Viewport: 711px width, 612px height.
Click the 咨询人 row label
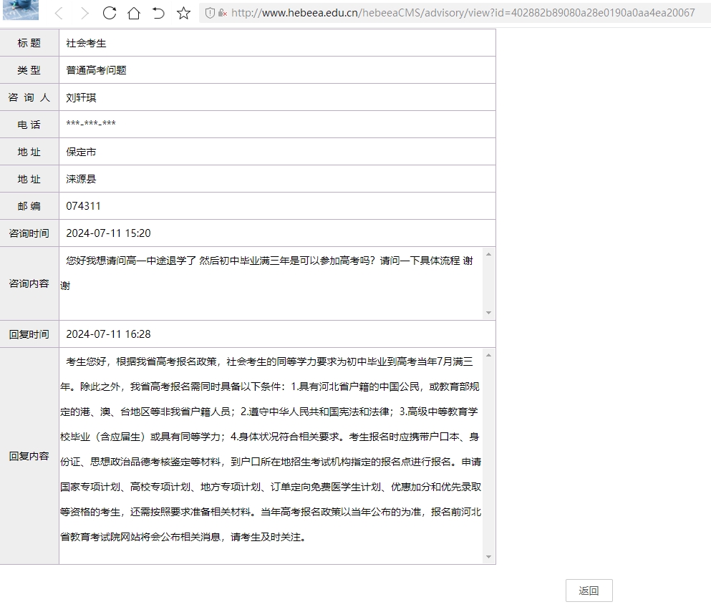pos(29,97)
